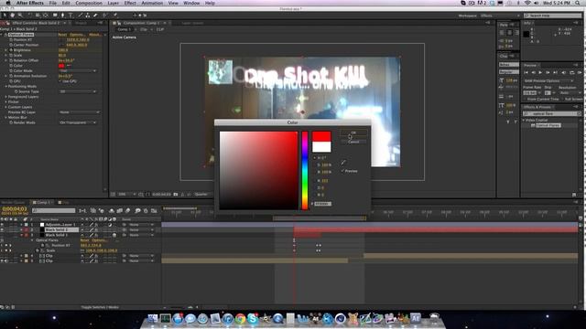Image resolution: width=586 pixels, height=329 pixels.
Task: Open the Animation menu
Action: pos(152,3)
